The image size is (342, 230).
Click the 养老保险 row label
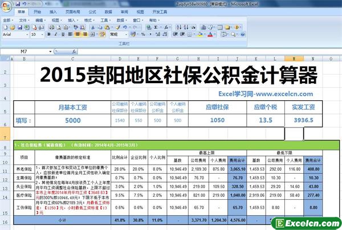click(x=24, y=169)
